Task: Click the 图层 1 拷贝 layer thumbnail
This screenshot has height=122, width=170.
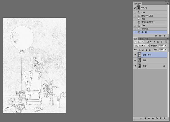Action: pyautogui.click(x=140, y=55)
